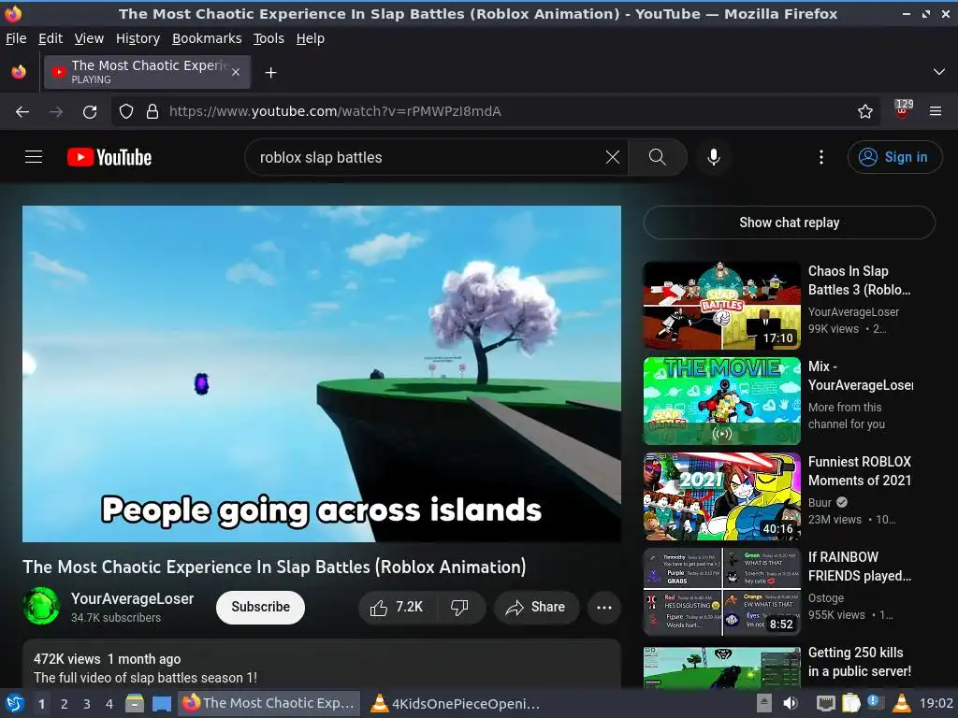Viewport: 958px width, 718px height.
Task: Dislike the video
Action: 459,607
